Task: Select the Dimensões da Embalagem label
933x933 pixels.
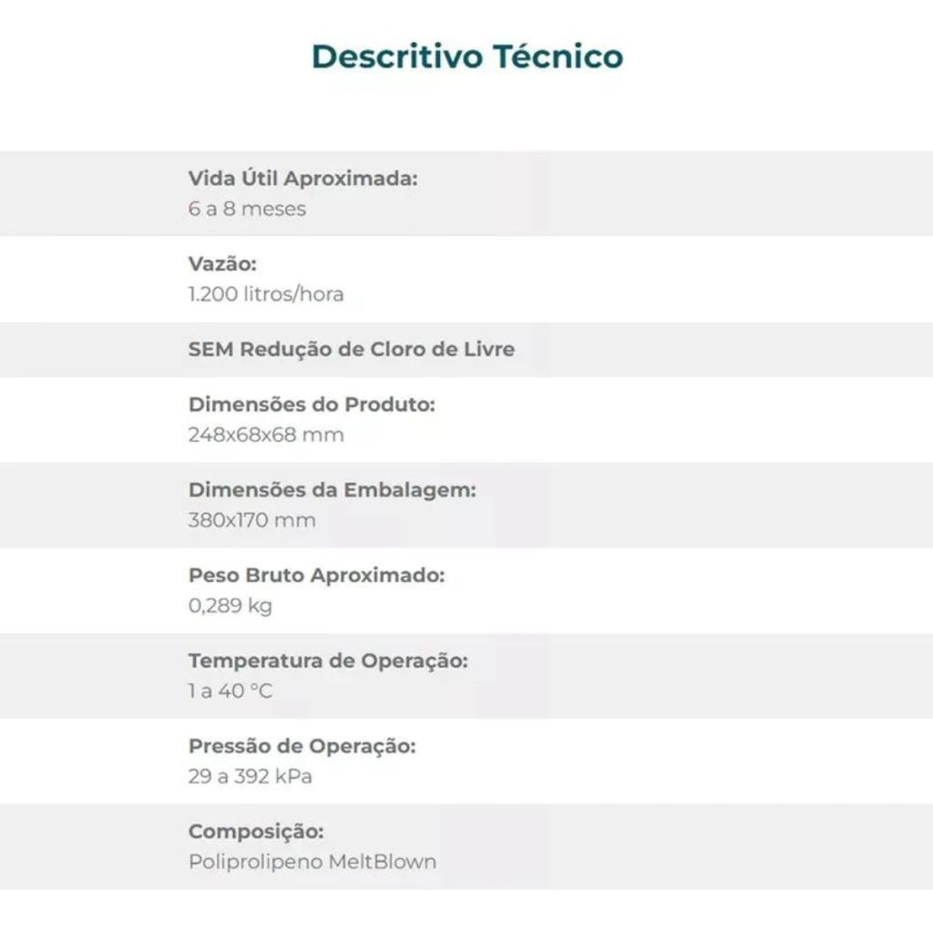Action: point(332,490)
